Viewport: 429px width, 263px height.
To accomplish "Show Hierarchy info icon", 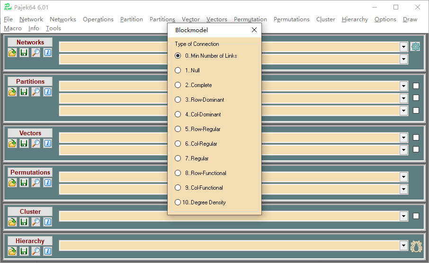I will 48,251.
